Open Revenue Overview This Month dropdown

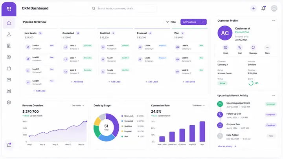point(78,106)
